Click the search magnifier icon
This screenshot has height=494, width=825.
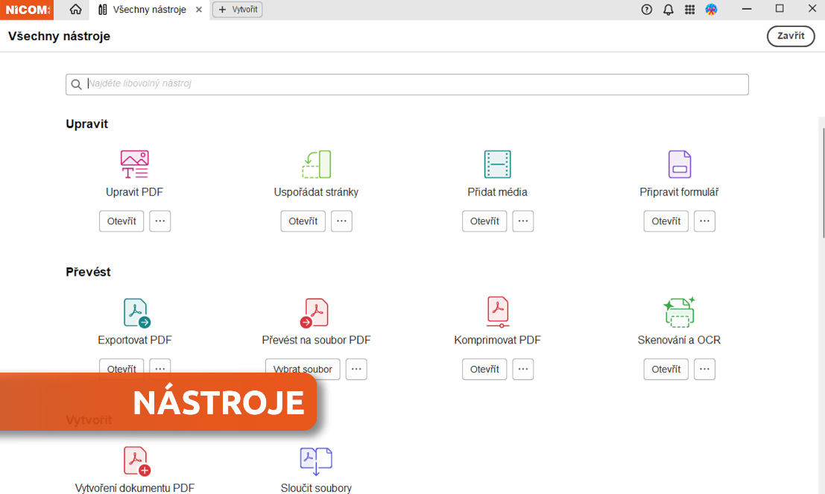pyautogui.click(x=76, y=84)
